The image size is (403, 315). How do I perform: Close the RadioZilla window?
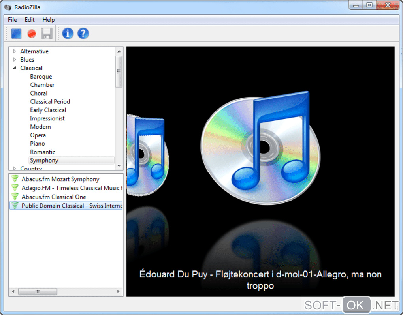[388, 5]
